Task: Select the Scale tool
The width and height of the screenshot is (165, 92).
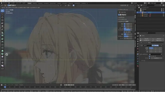Action: coord(2,23)
